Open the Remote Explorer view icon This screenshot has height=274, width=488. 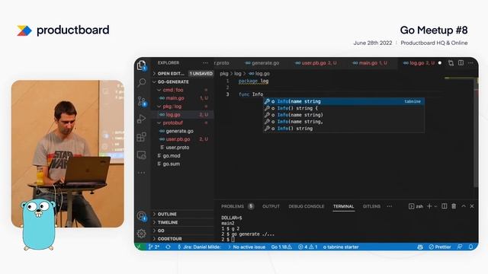(x=142, y=155)
